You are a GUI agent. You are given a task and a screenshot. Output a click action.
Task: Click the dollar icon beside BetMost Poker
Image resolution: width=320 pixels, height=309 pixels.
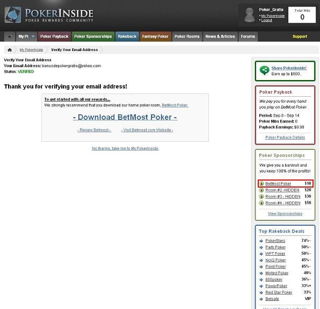[261, 184]
